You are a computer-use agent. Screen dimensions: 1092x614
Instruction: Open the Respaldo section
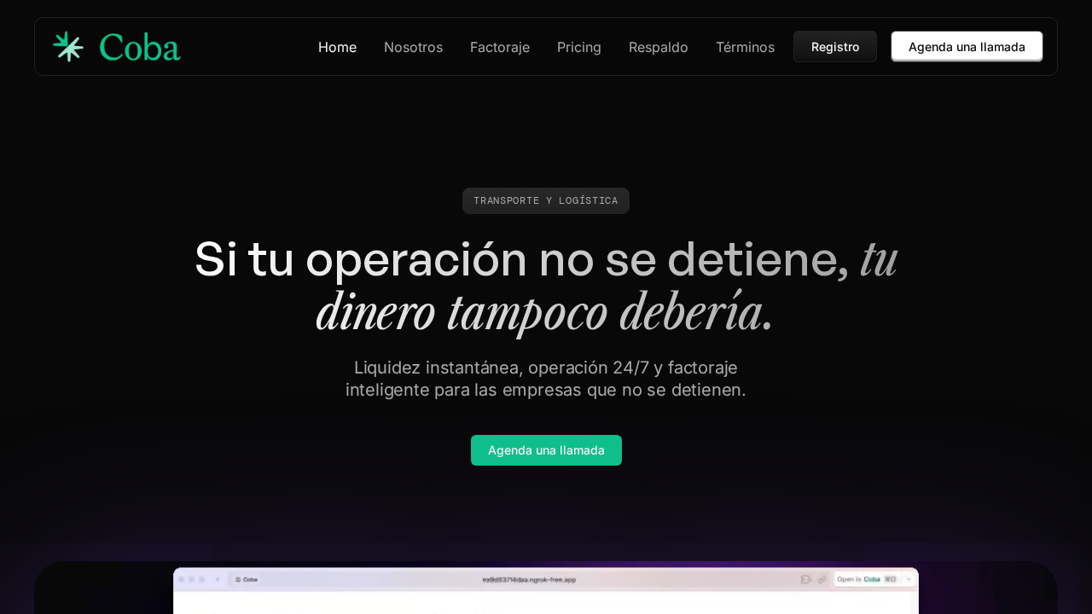(x=659, y=47)
